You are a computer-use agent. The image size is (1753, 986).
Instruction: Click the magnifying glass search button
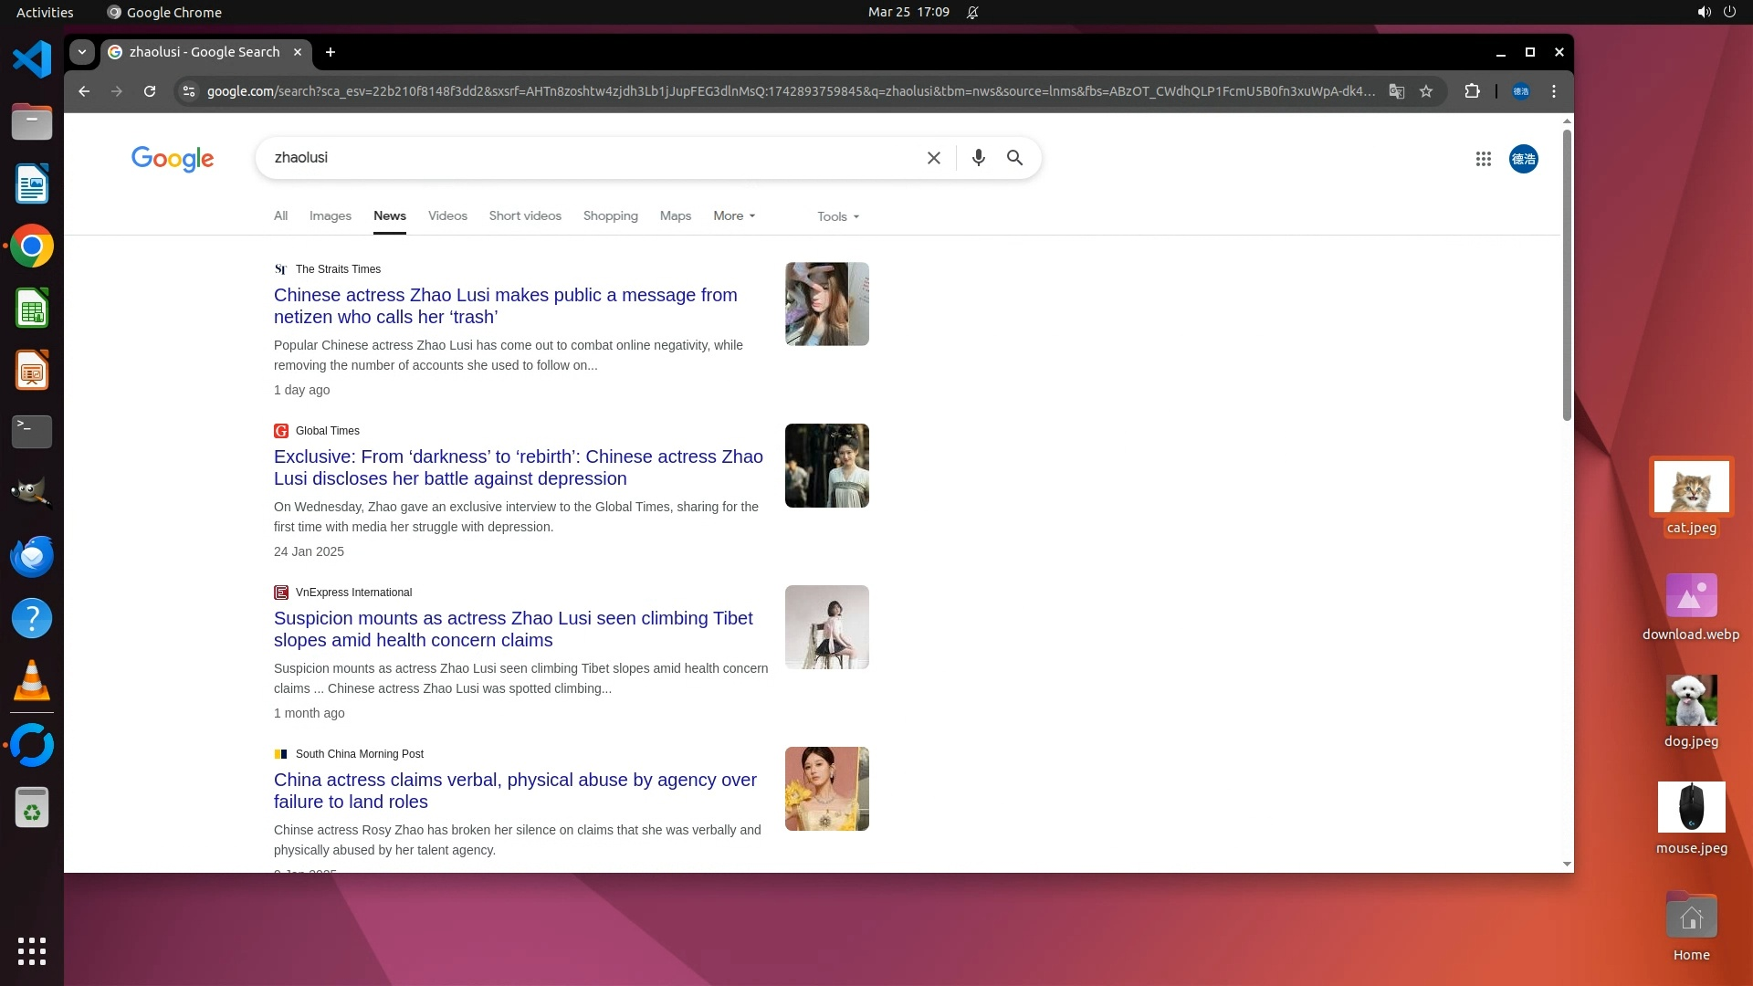point(1014,158)
